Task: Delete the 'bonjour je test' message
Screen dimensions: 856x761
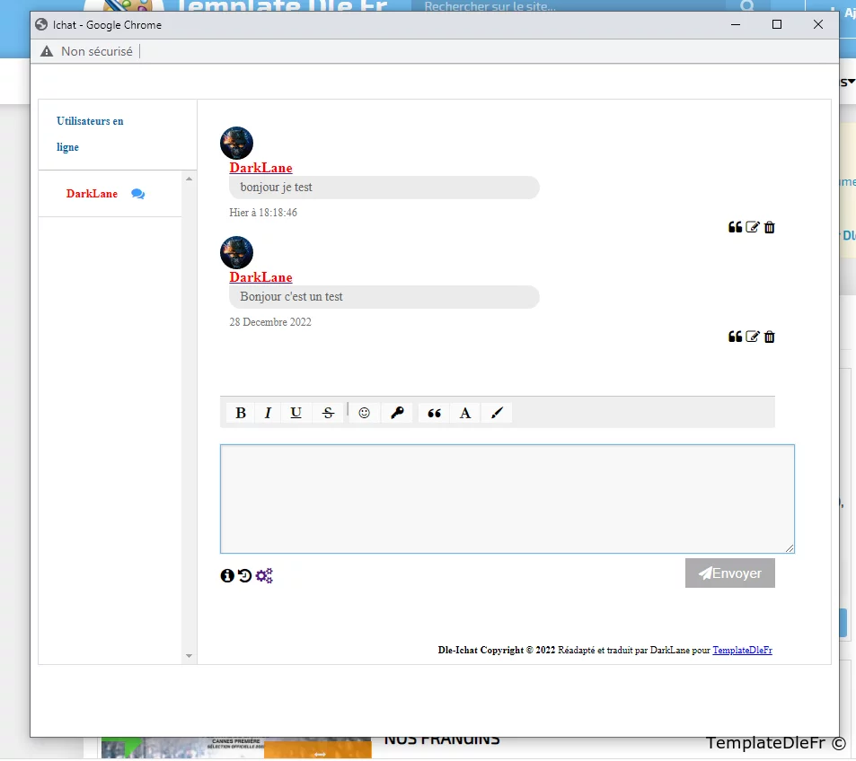Action: pos(770,227)
